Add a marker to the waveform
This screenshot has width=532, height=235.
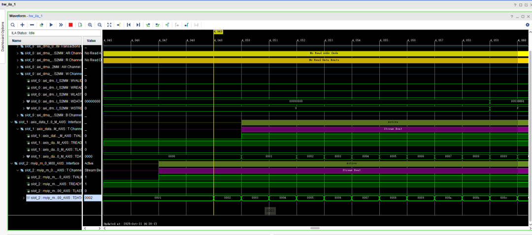click(x=167, y=25)
